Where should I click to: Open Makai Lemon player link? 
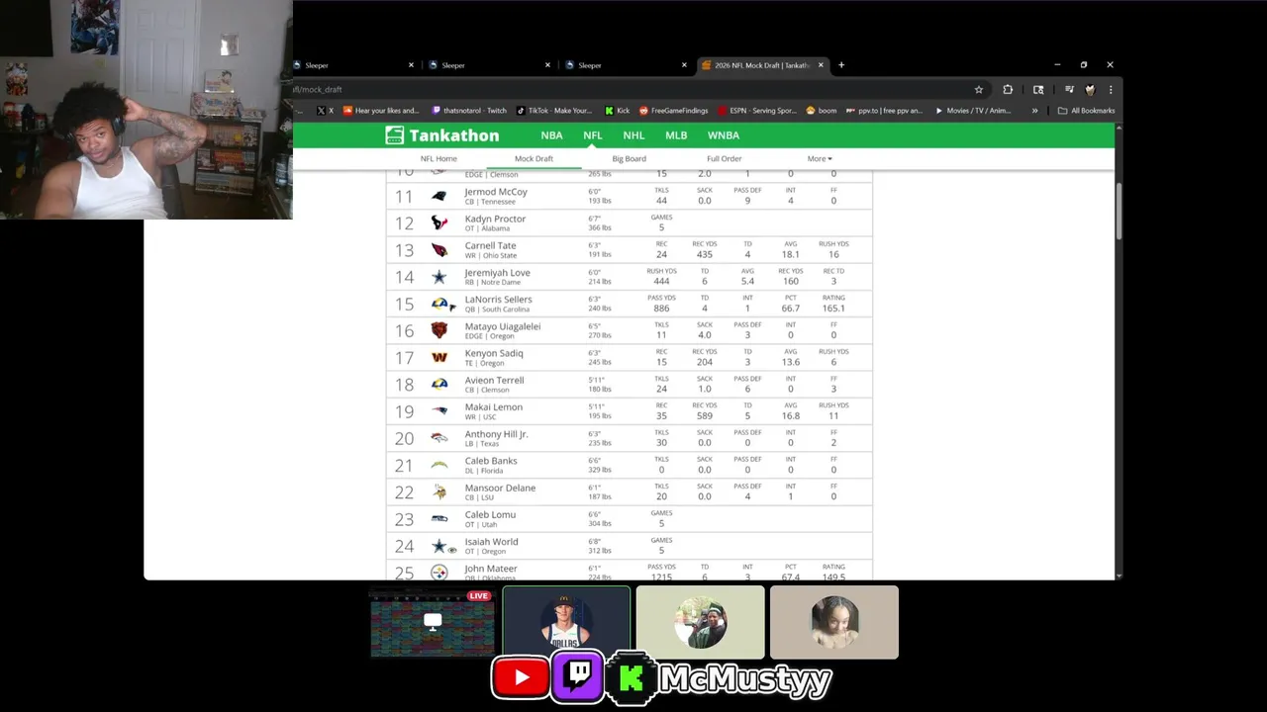pos(493,407)
